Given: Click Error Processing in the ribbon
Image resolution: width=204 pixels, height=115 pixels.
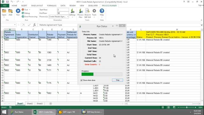Looking at the screenshot, I should coord(30,17).
